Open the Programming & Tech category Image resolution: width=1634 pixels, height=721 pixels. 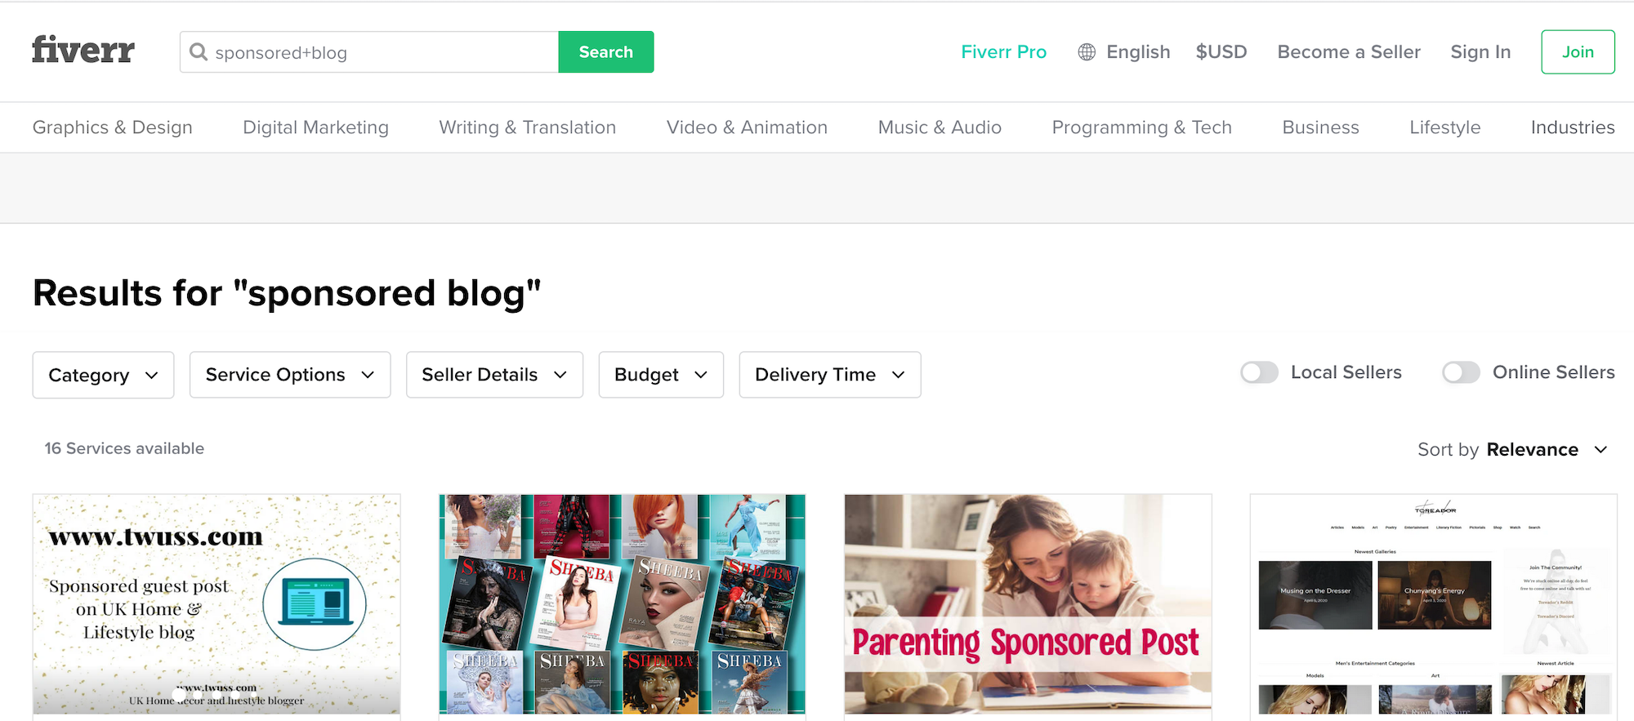click(1141, 127)
